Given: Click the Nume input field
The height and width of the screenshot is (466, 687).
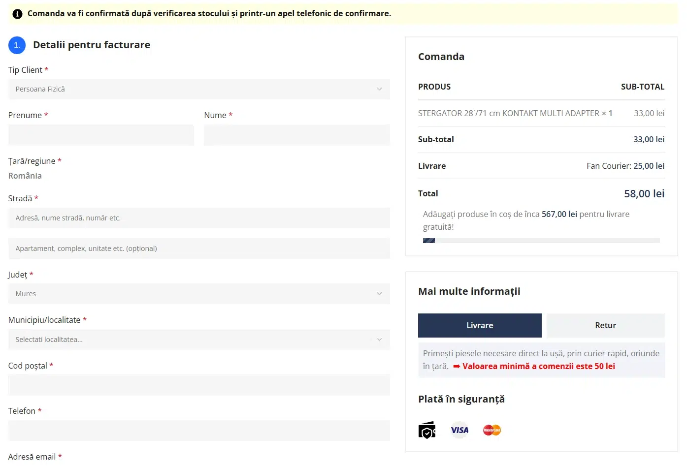Looking at the screenshot, I should click(x=297, y=135).
